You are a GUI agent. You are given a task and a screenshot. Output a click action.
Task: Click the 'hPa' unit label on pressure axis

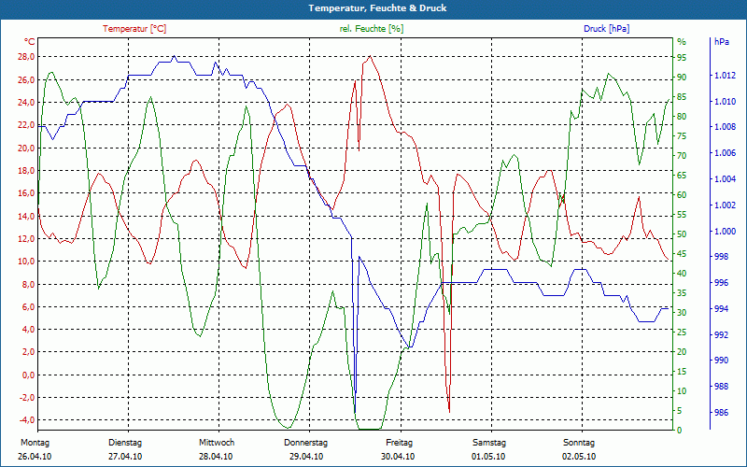(x=721, y=42)
